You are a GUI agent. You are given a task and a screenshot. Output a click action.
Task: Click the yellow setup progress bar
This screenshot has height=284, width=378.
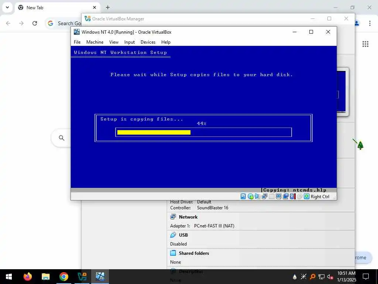pos(154,132)
